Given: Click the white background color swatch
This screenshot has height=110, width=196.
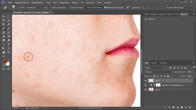Looking at the screenshot, I should (8, 64).
